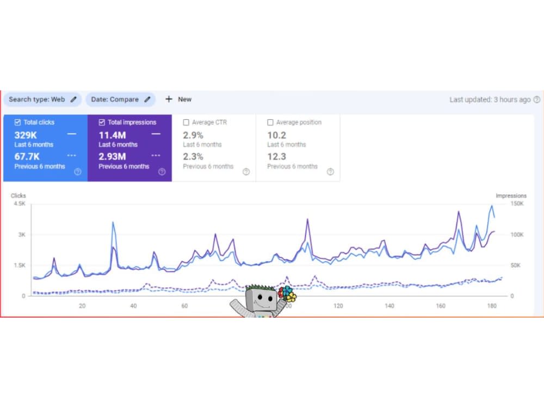Click the 20 day axis label

(82, 306)
